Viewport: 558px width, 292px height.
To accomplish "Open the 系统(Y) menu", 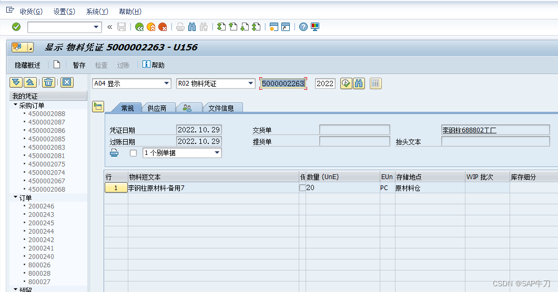I will click(x=97, y=12).
